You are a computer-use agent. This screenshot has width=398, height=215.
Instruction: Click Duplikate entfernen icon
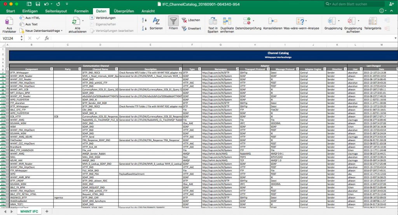point(227,21)
